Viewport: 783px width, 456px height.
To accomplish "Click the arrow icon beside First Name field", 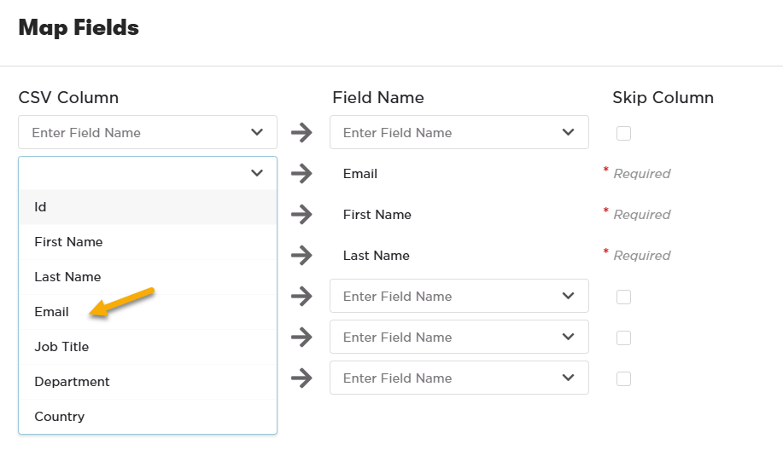I will 301,215.
